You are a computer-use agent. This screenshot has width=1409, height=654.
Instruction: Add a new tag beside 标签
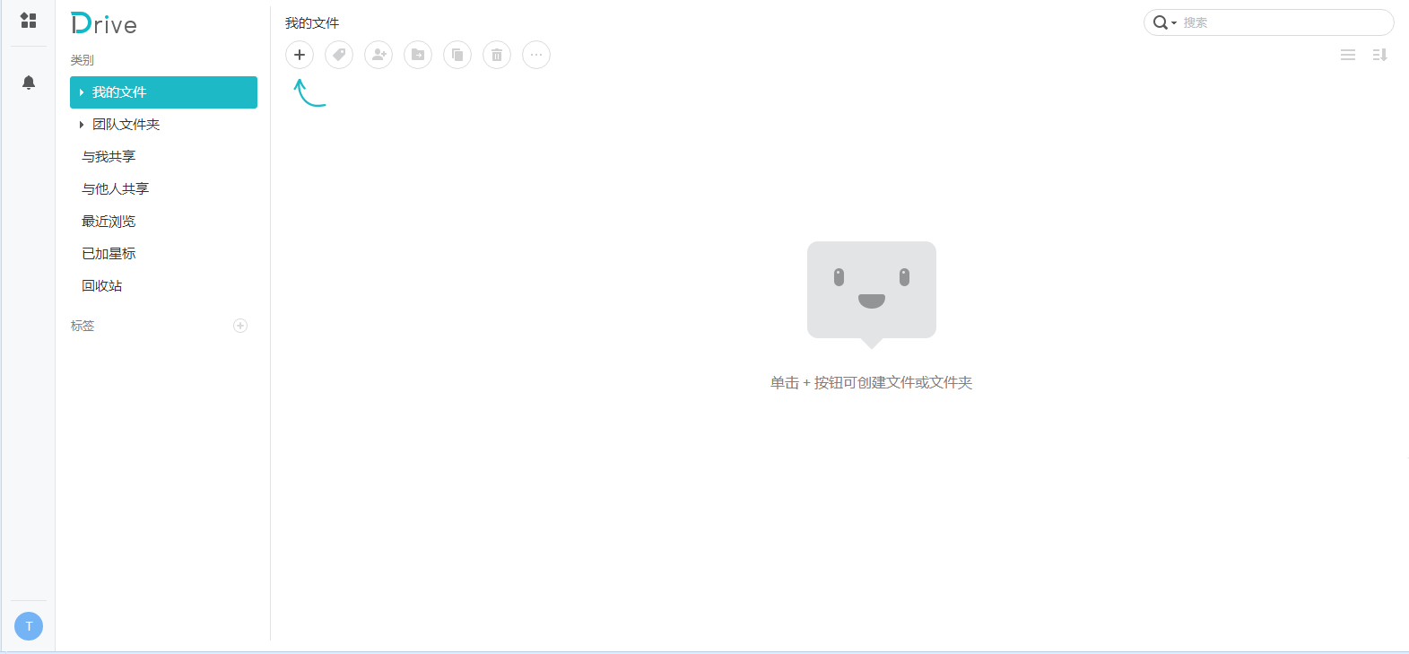tap(240, 326)
